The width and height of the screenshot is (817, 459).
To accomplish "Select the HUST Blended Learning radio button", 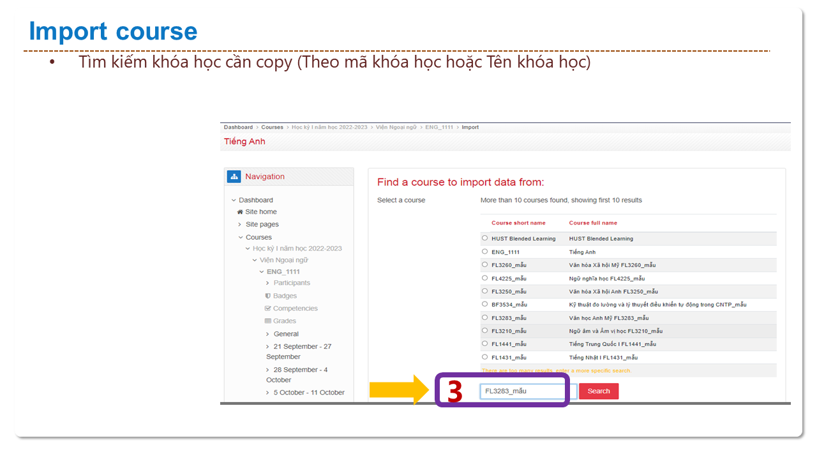I will (x=485, y=238).
